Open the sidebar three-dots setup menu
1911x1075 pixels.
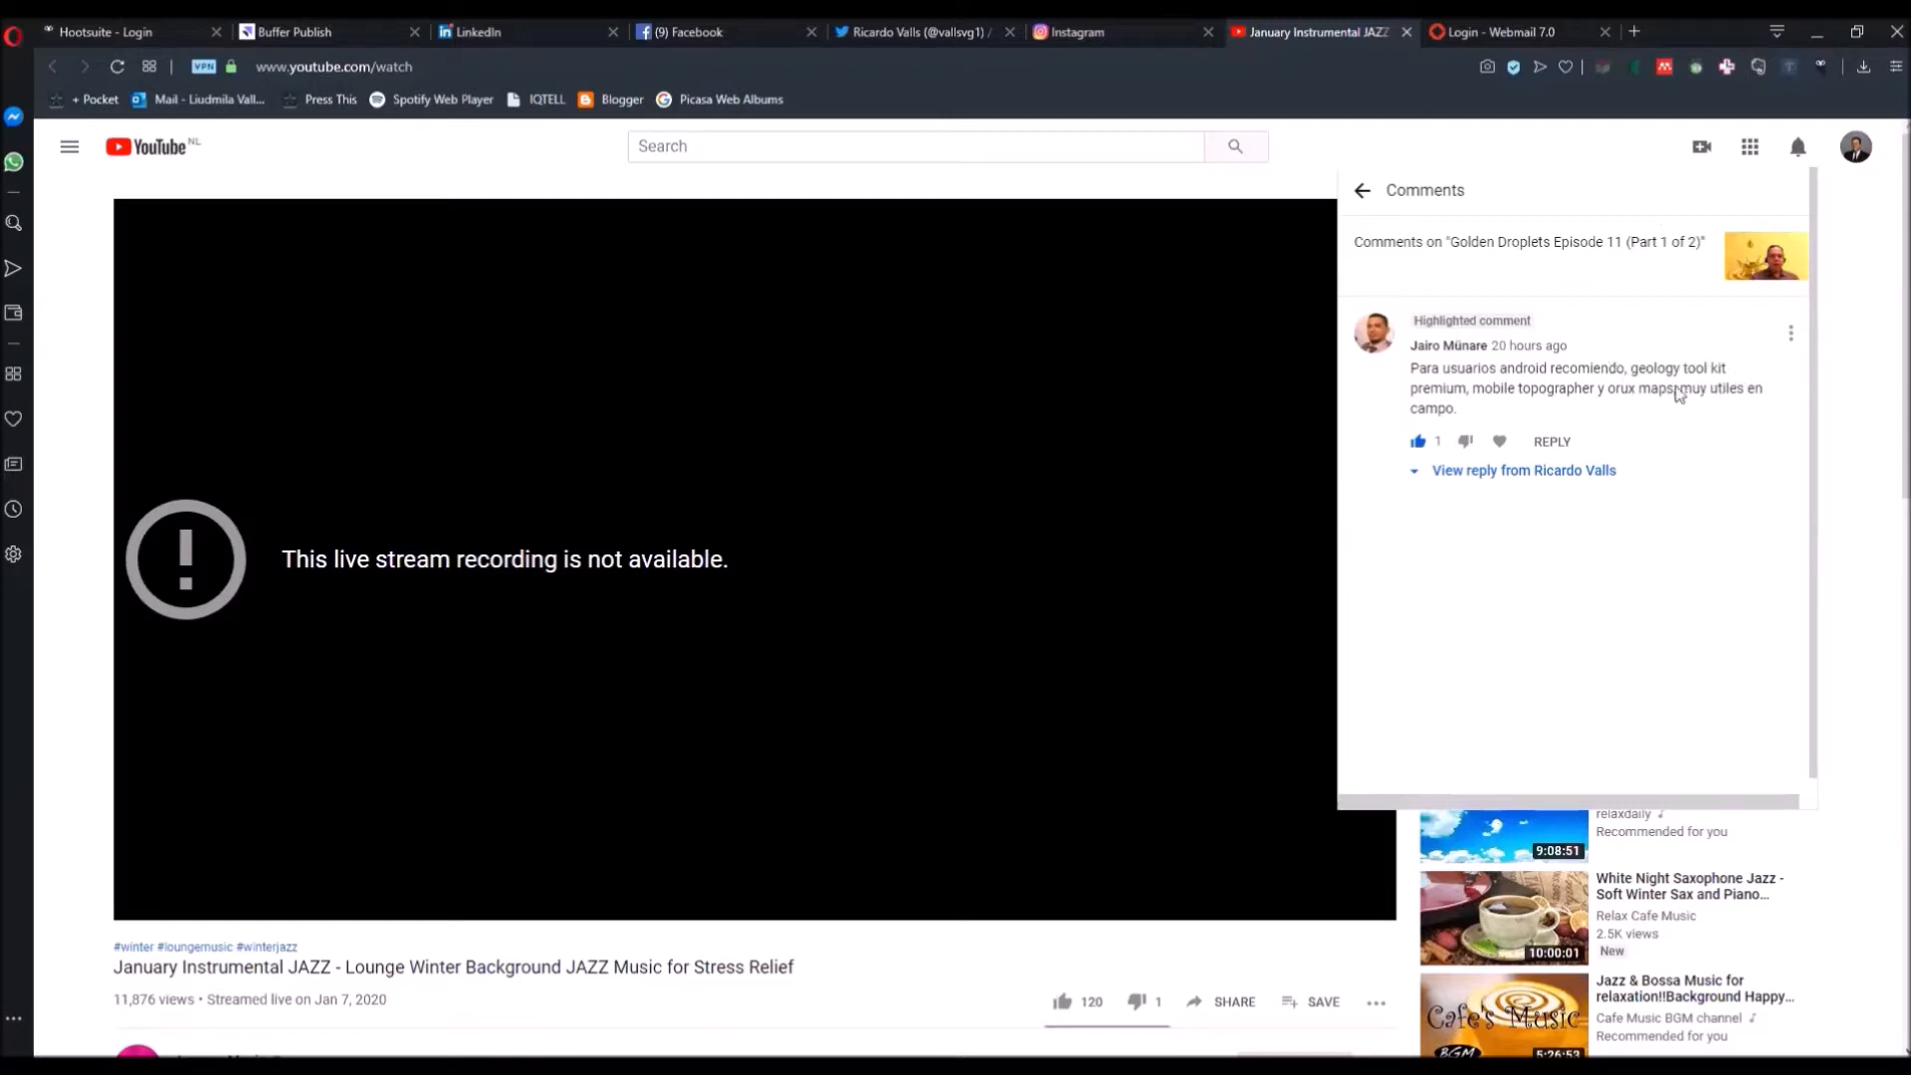14,1018
